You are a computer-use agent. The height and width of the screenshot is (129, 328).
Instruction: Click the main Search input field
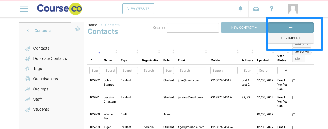pos(193,28)
